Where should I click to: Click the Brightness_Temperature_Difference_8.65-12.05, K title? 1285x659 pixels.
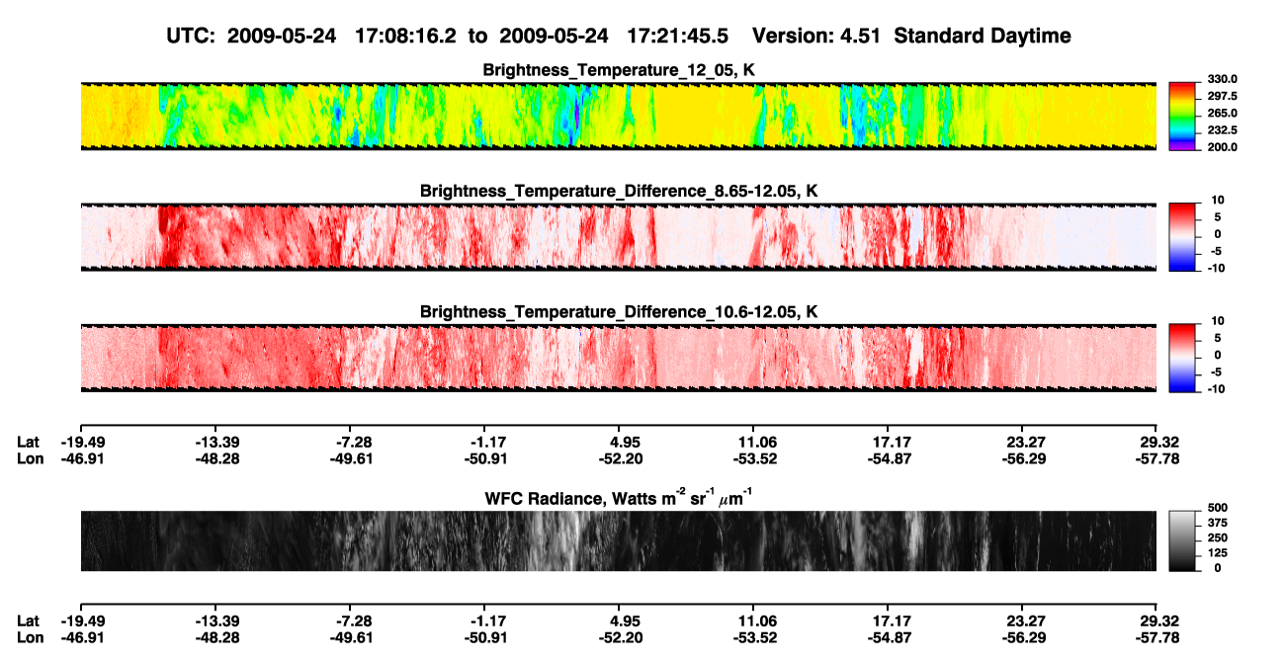click(x=619, y=191)
